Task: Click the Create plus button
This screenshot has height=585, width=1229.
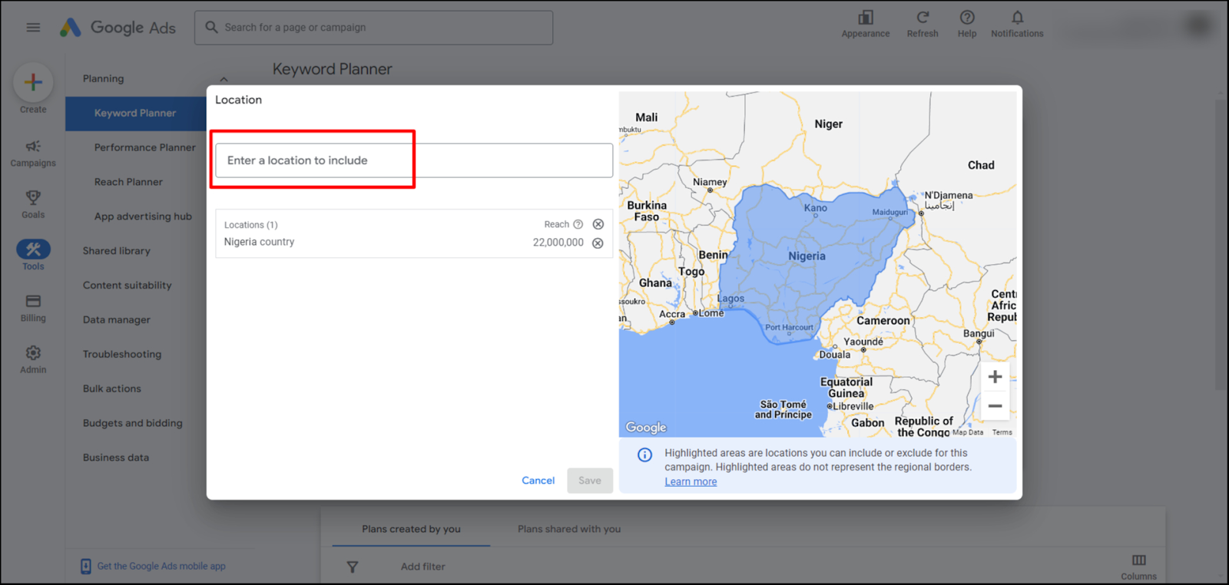Action: pyautogui.click(x=33, y=82)
